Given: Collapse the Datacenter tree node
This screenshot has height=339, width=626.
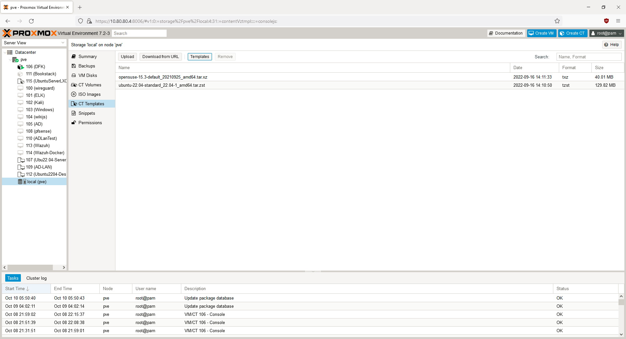Looking at the screenshot, I should point(5,52).
